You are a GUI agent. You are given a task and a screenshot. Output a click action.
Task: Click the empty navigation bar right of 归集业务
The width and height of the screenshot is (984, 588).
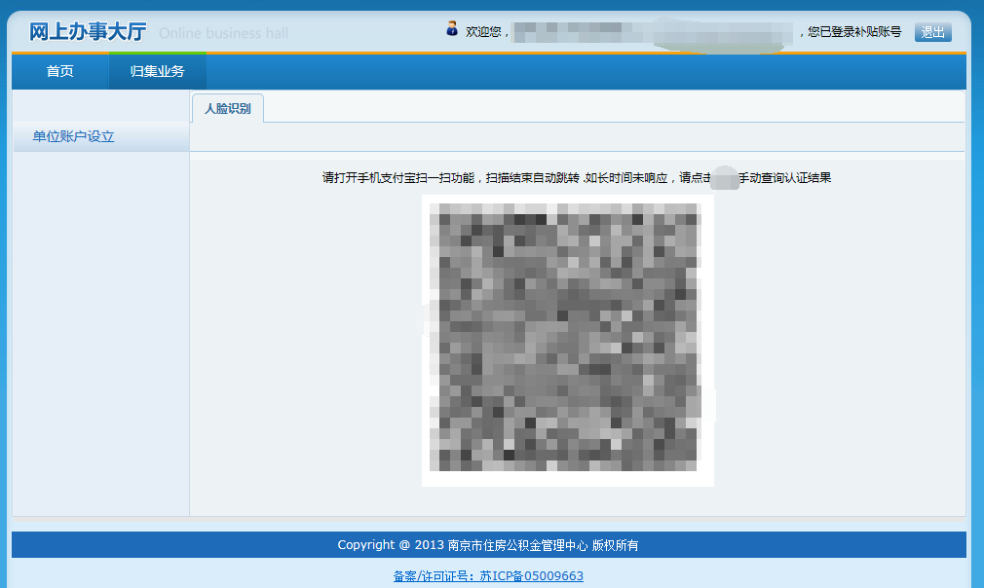coord(585,71)
